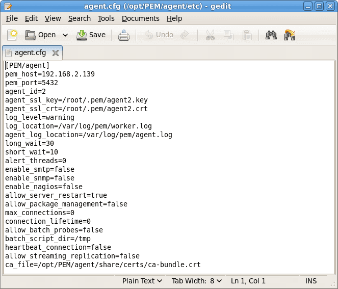Save the agent.cfg file

(x=91, y=35)
